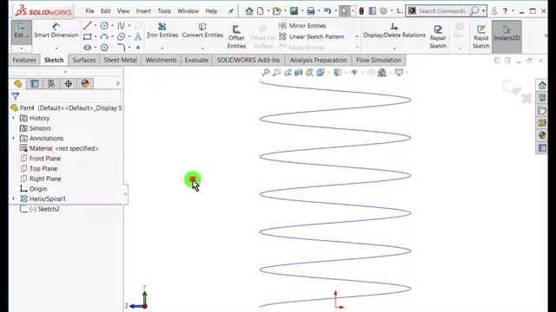This screenshot has width=556, height=312.
Task: Open the DisplayManager tab
Action: pos(85,83)
